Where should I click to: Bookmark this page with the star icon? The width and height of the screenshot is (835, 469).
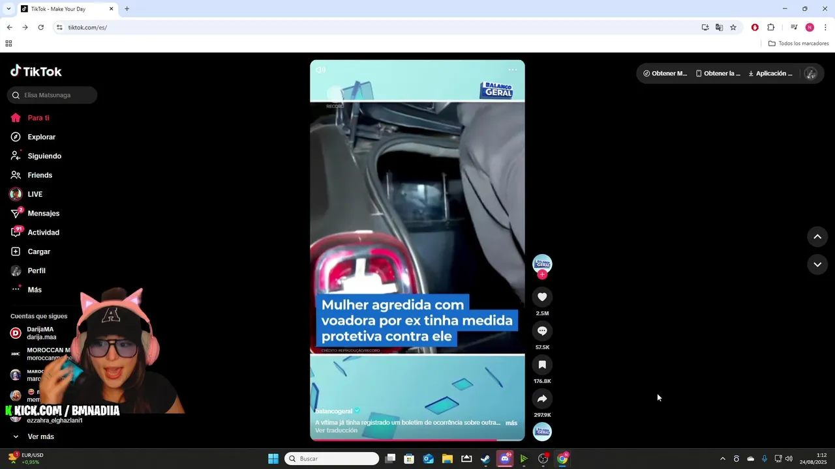tap(733, 27)
